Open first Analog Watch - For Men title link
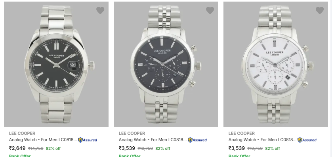The image size is (332, 157). pyautogui.click(x=43, y=140)
